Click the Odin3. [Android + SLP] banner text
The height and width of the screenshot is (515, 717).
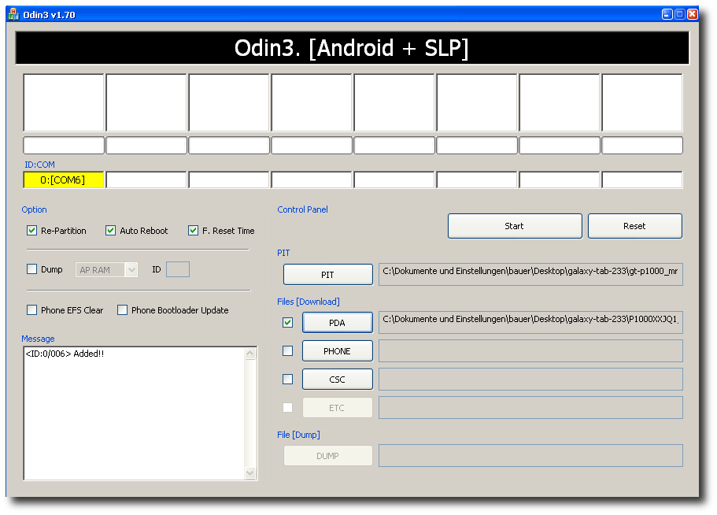point(351,47)
